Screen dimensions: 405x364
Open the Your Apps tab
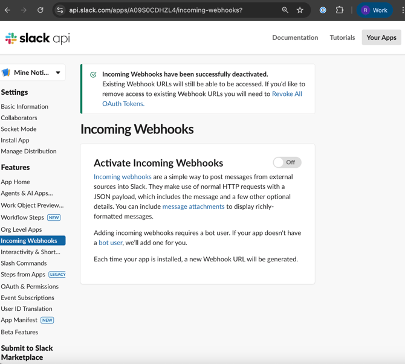coord(381,37)
